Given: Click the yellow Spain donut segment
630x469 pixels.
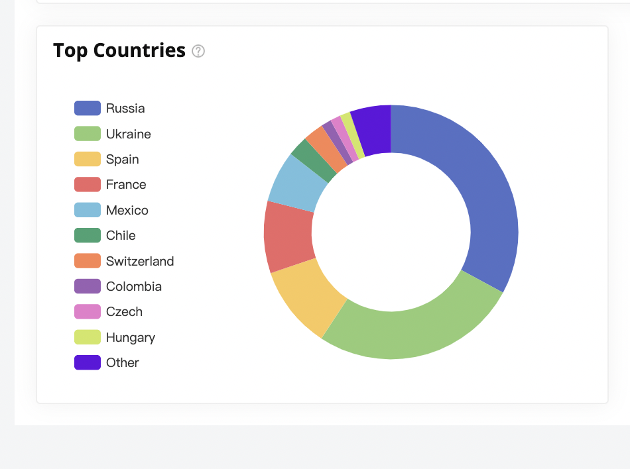Looking at the screenshot, I should [308, 296].
